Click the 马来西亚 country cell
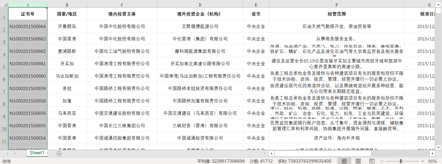The height and width of the screenshot is (164, 442). pyautogui.click(x=67, y=113)
